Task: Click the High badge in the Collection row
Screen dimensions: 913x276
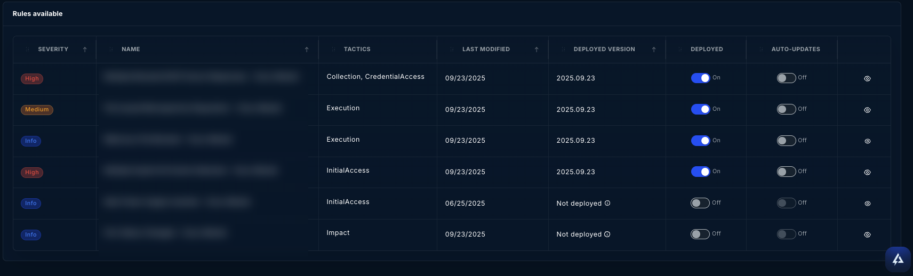Action: pyautogui.click(x=32, y=79)
